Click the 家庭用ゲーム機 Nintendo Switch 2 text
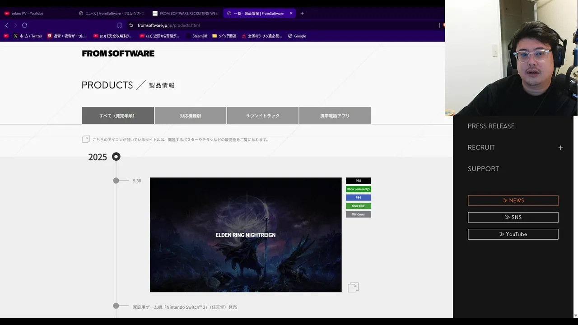The height and width of the screenshot is (325, 578). tap(185, 307)
